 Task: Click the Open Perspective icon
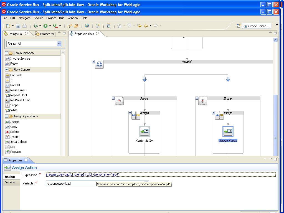[239, 26]
